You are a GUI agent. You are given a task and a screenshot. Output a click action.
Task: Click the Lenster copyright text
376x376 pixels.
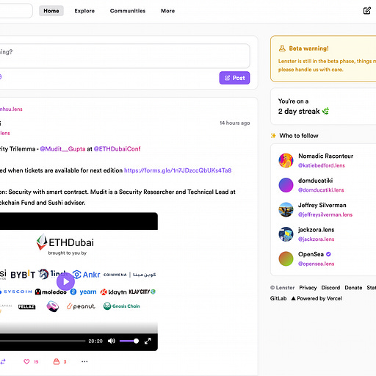[282, 288]
